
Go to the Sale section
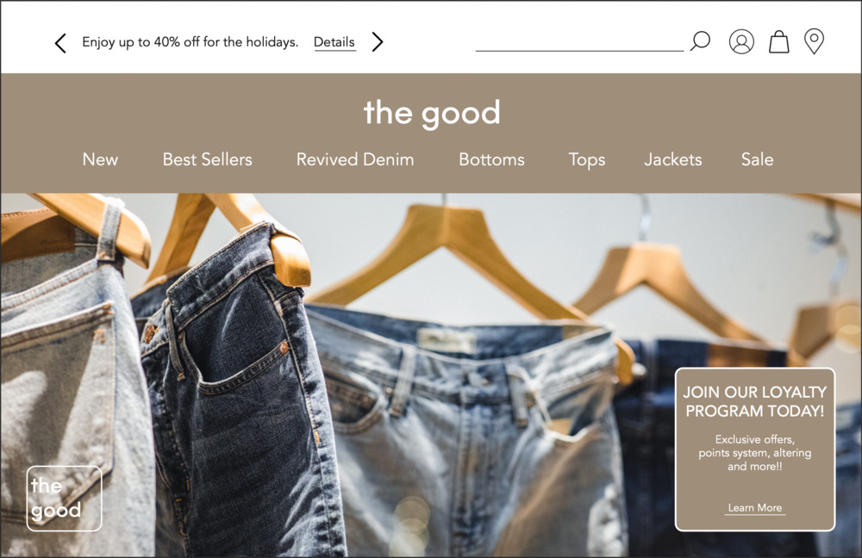pos(757,159)
